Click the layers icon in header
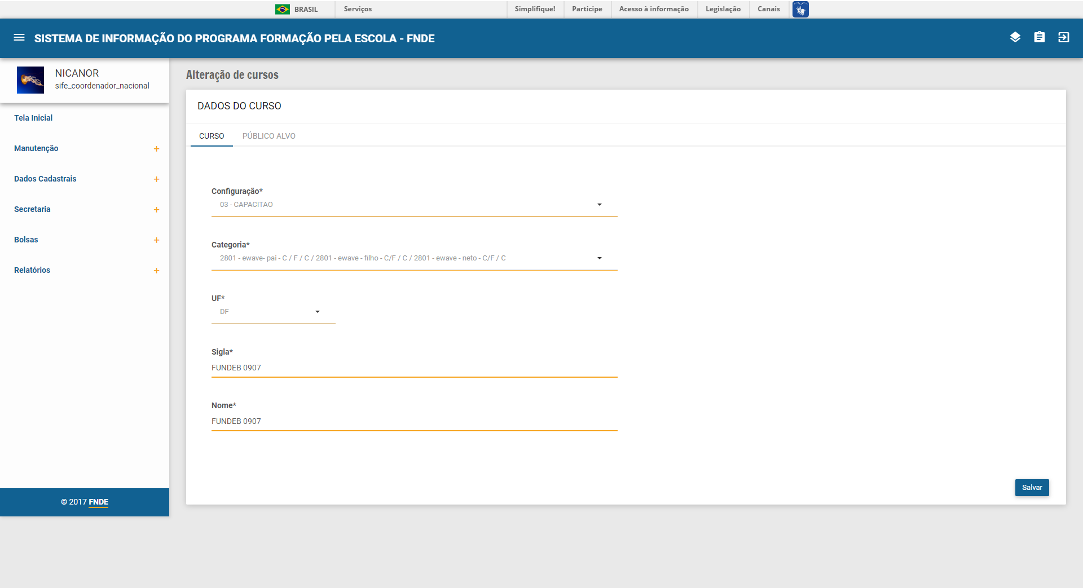This screenshot has width=1083, height=588. (1015, 38)
